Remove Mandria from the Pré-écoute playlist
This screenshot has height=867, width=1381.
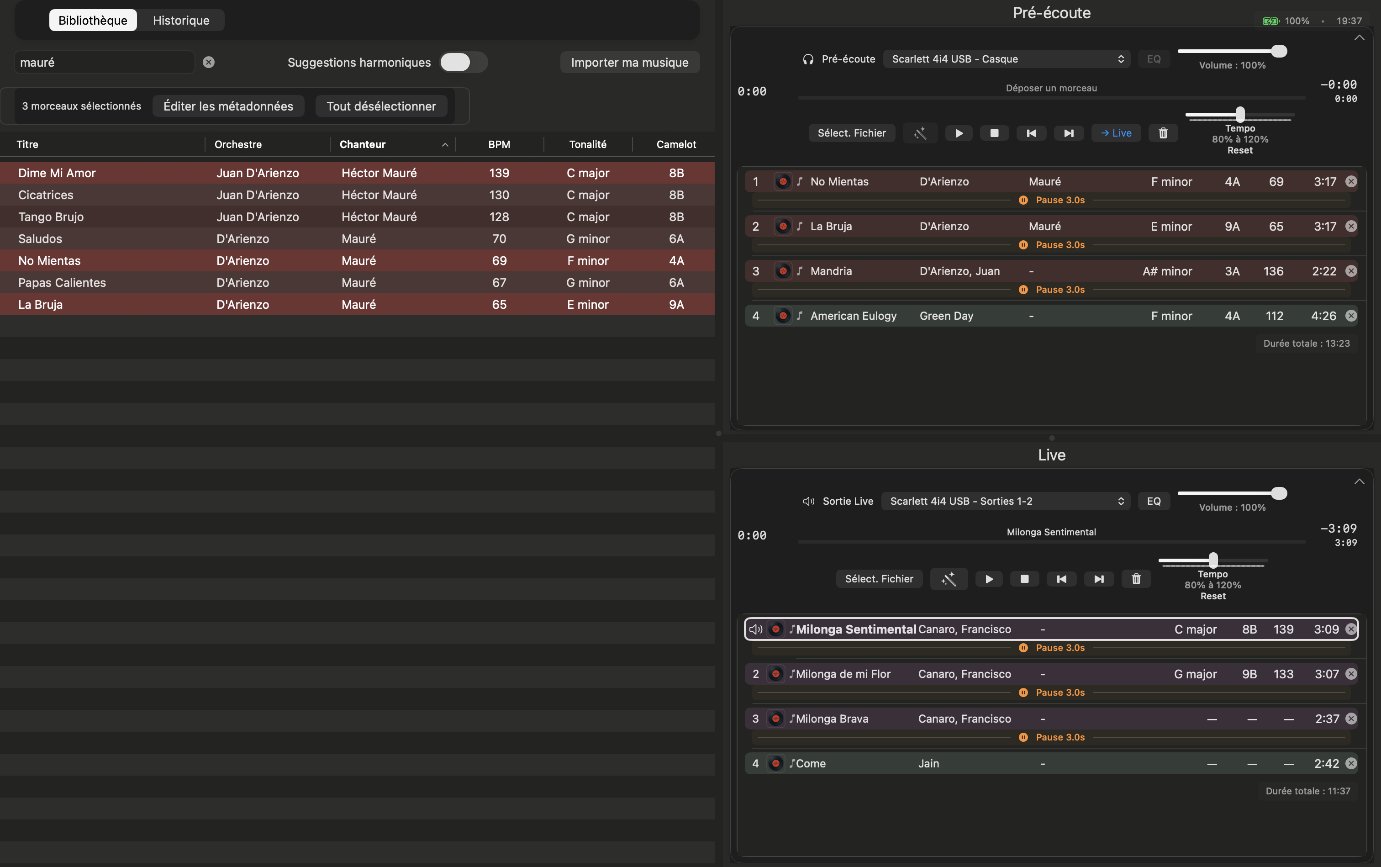click(x=1350, y=270)
